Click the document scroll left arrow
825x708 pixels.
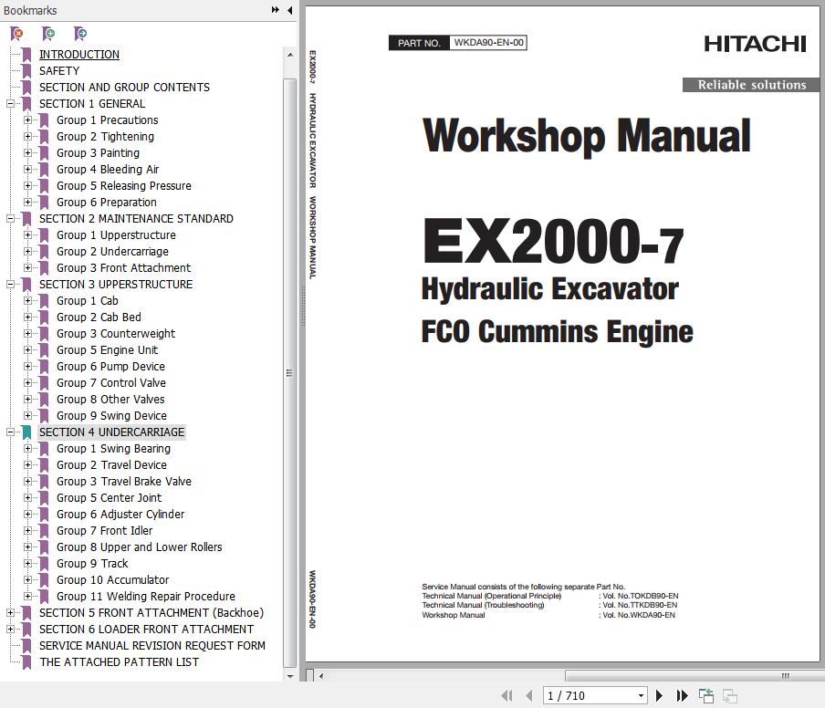tap(321, 676)
